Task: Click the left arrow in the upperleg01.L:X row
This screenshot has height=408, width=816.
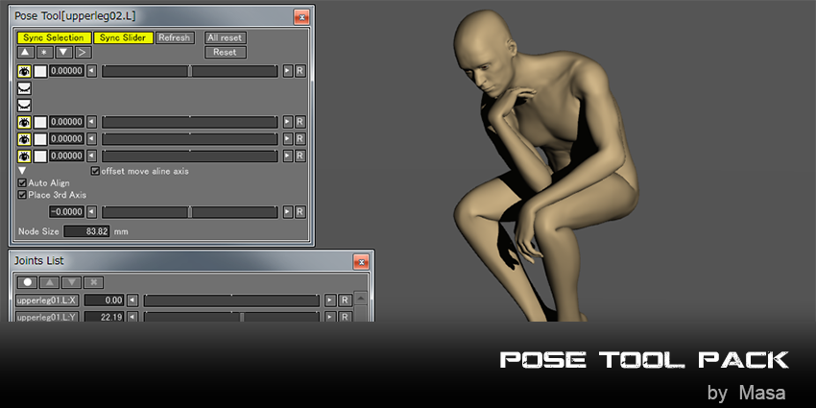Action: 132,300
